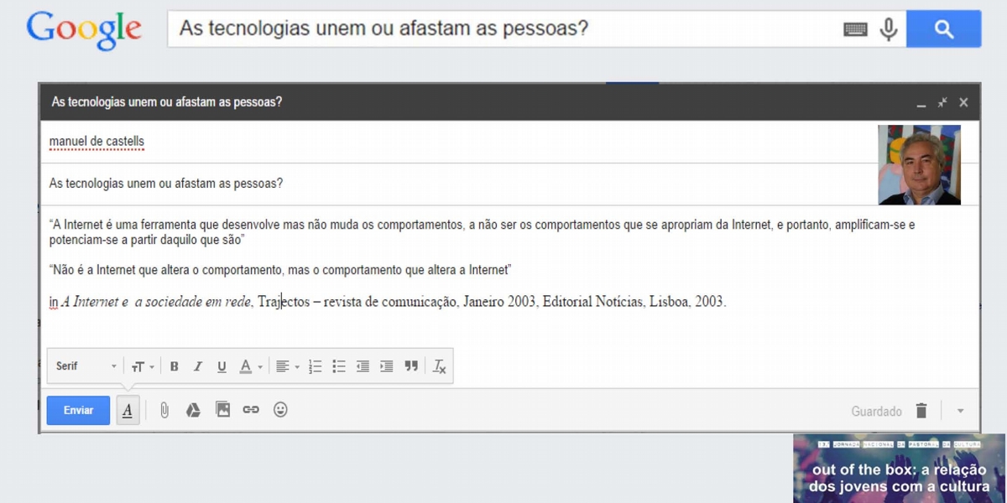Toggle italic formatting

(x=198, y=366)
